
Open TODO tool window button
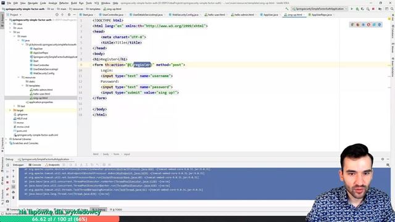coord(116,210)
